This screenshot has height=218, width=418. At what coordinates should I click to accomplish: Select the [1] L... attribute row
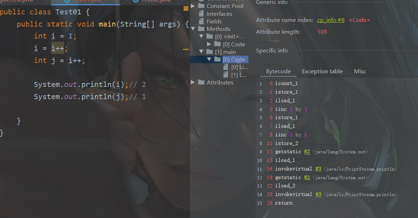coord(239,75)
